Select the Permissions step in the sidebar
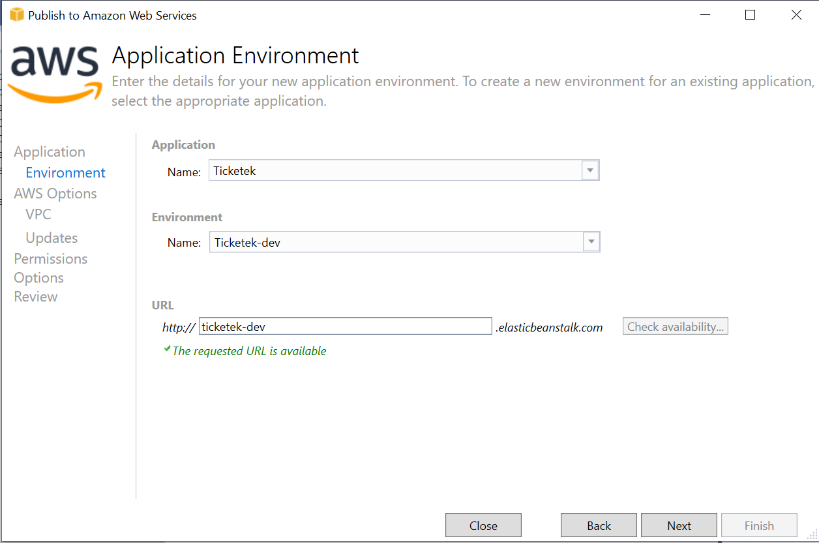Viewport: 819px width, 543px height. [50, 258]
